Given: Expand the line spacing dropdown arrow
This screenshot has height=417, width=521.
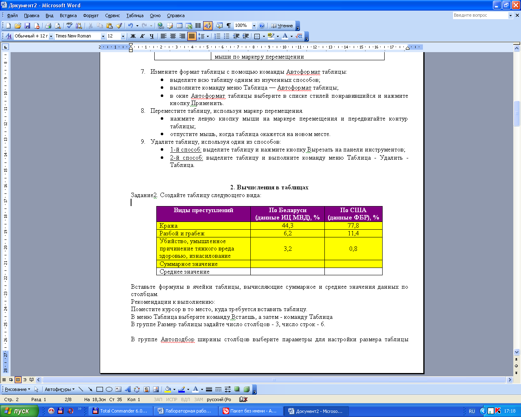Looking at the screenshot, I should [x=208, y=36].
